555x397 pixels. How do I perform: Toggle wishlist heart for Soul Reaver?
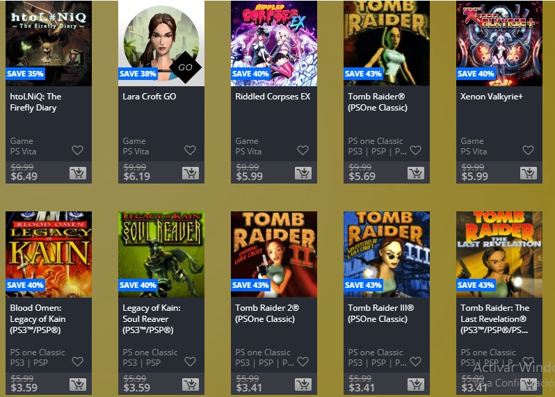(190, 362)
